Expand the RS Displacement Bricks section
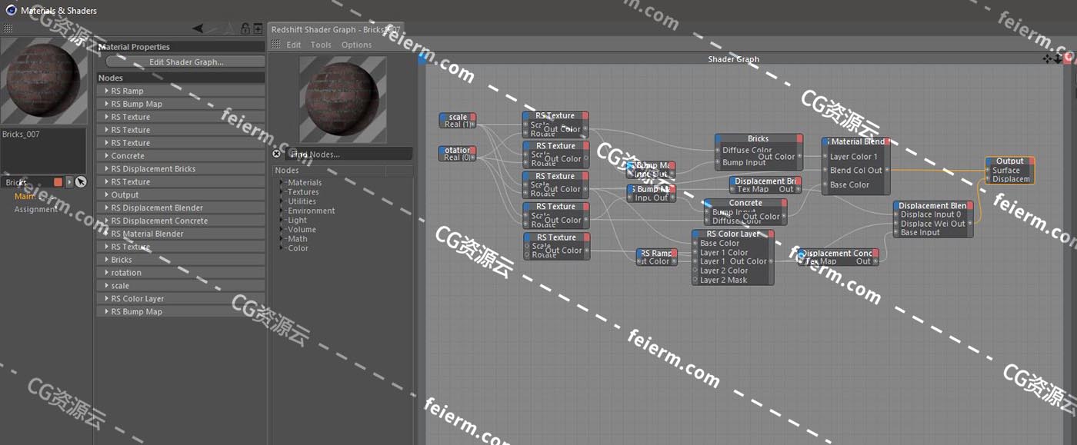Image resolution: width=1077 pixels, height=445 pixels. (107, 168)
